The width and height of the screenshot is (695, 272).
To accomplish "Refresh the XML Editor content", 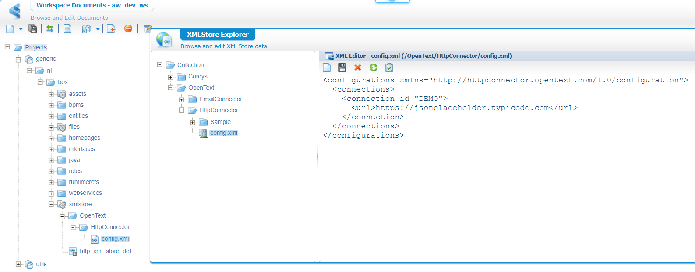I will pos(373,67).
